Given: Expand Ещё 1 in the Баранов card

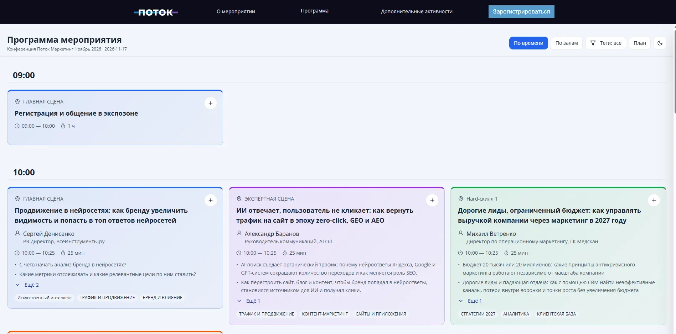Looking at the screenshot, I should click(x=249, y=301).
